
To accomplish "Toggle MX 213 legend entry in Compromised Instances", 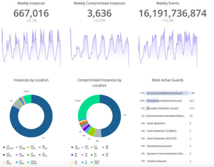I will click(x=85, y=147).
